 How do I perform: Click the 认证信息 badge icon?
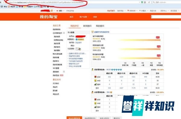click(78, 49)
